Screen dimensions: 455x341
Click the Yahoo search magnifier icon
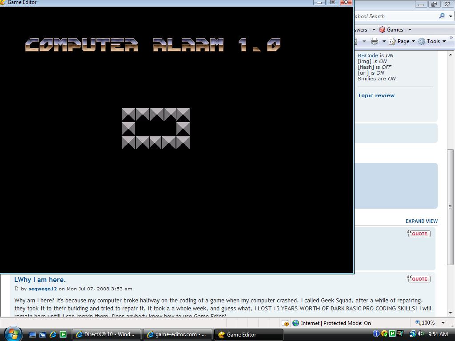(x=442, y=16)
